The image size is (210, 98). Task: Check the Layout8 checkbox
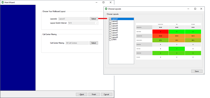click(x=110, y=35)
